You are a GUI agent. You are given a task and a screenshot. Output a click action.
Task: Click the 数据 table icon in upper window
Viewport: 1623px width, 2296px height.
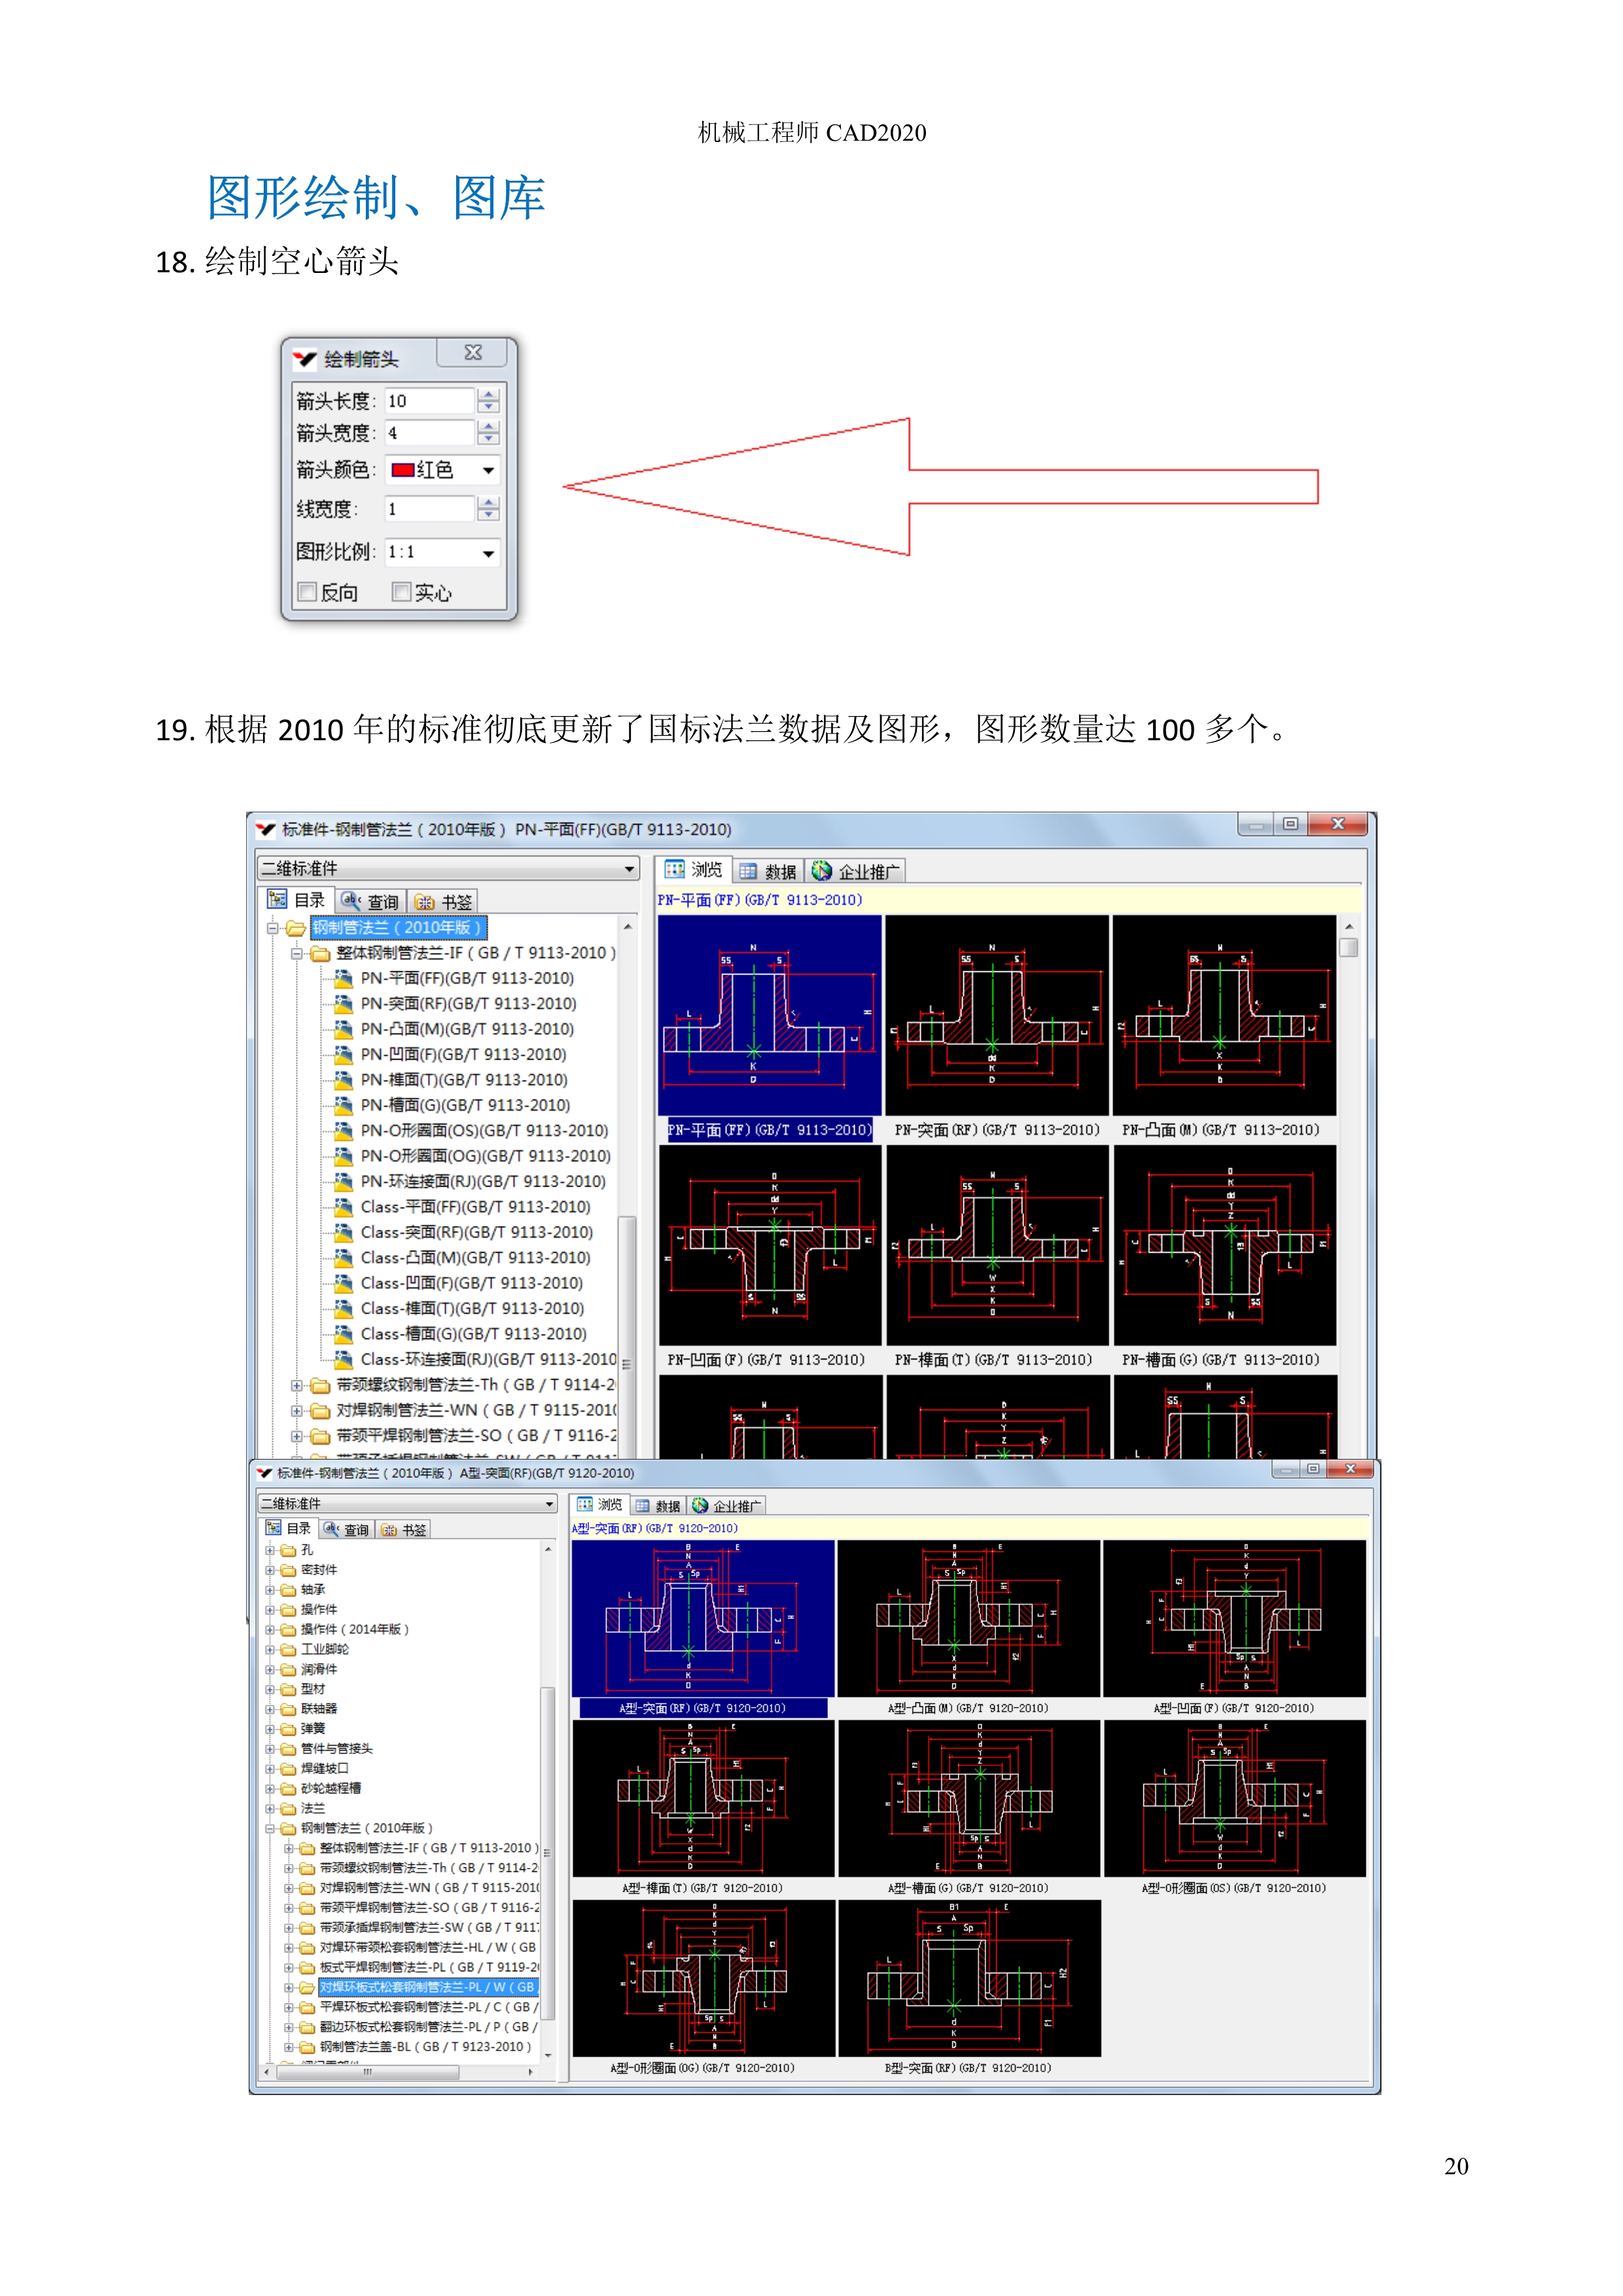pyautogui.click(x=748, y=872)
